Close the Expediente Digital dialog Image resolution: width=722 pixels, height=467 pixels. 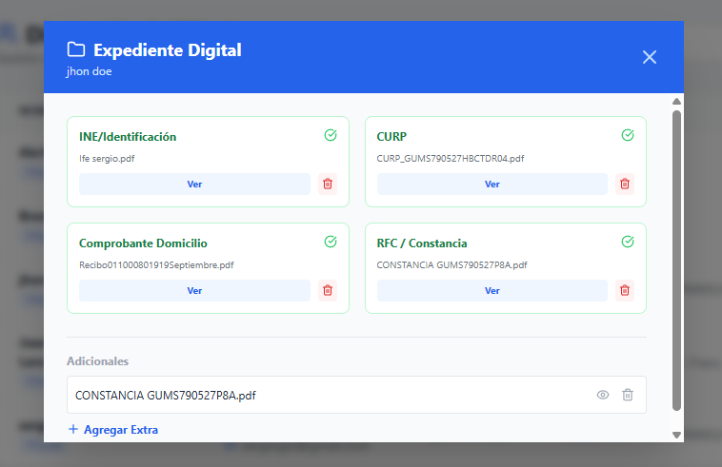point(650,57)
